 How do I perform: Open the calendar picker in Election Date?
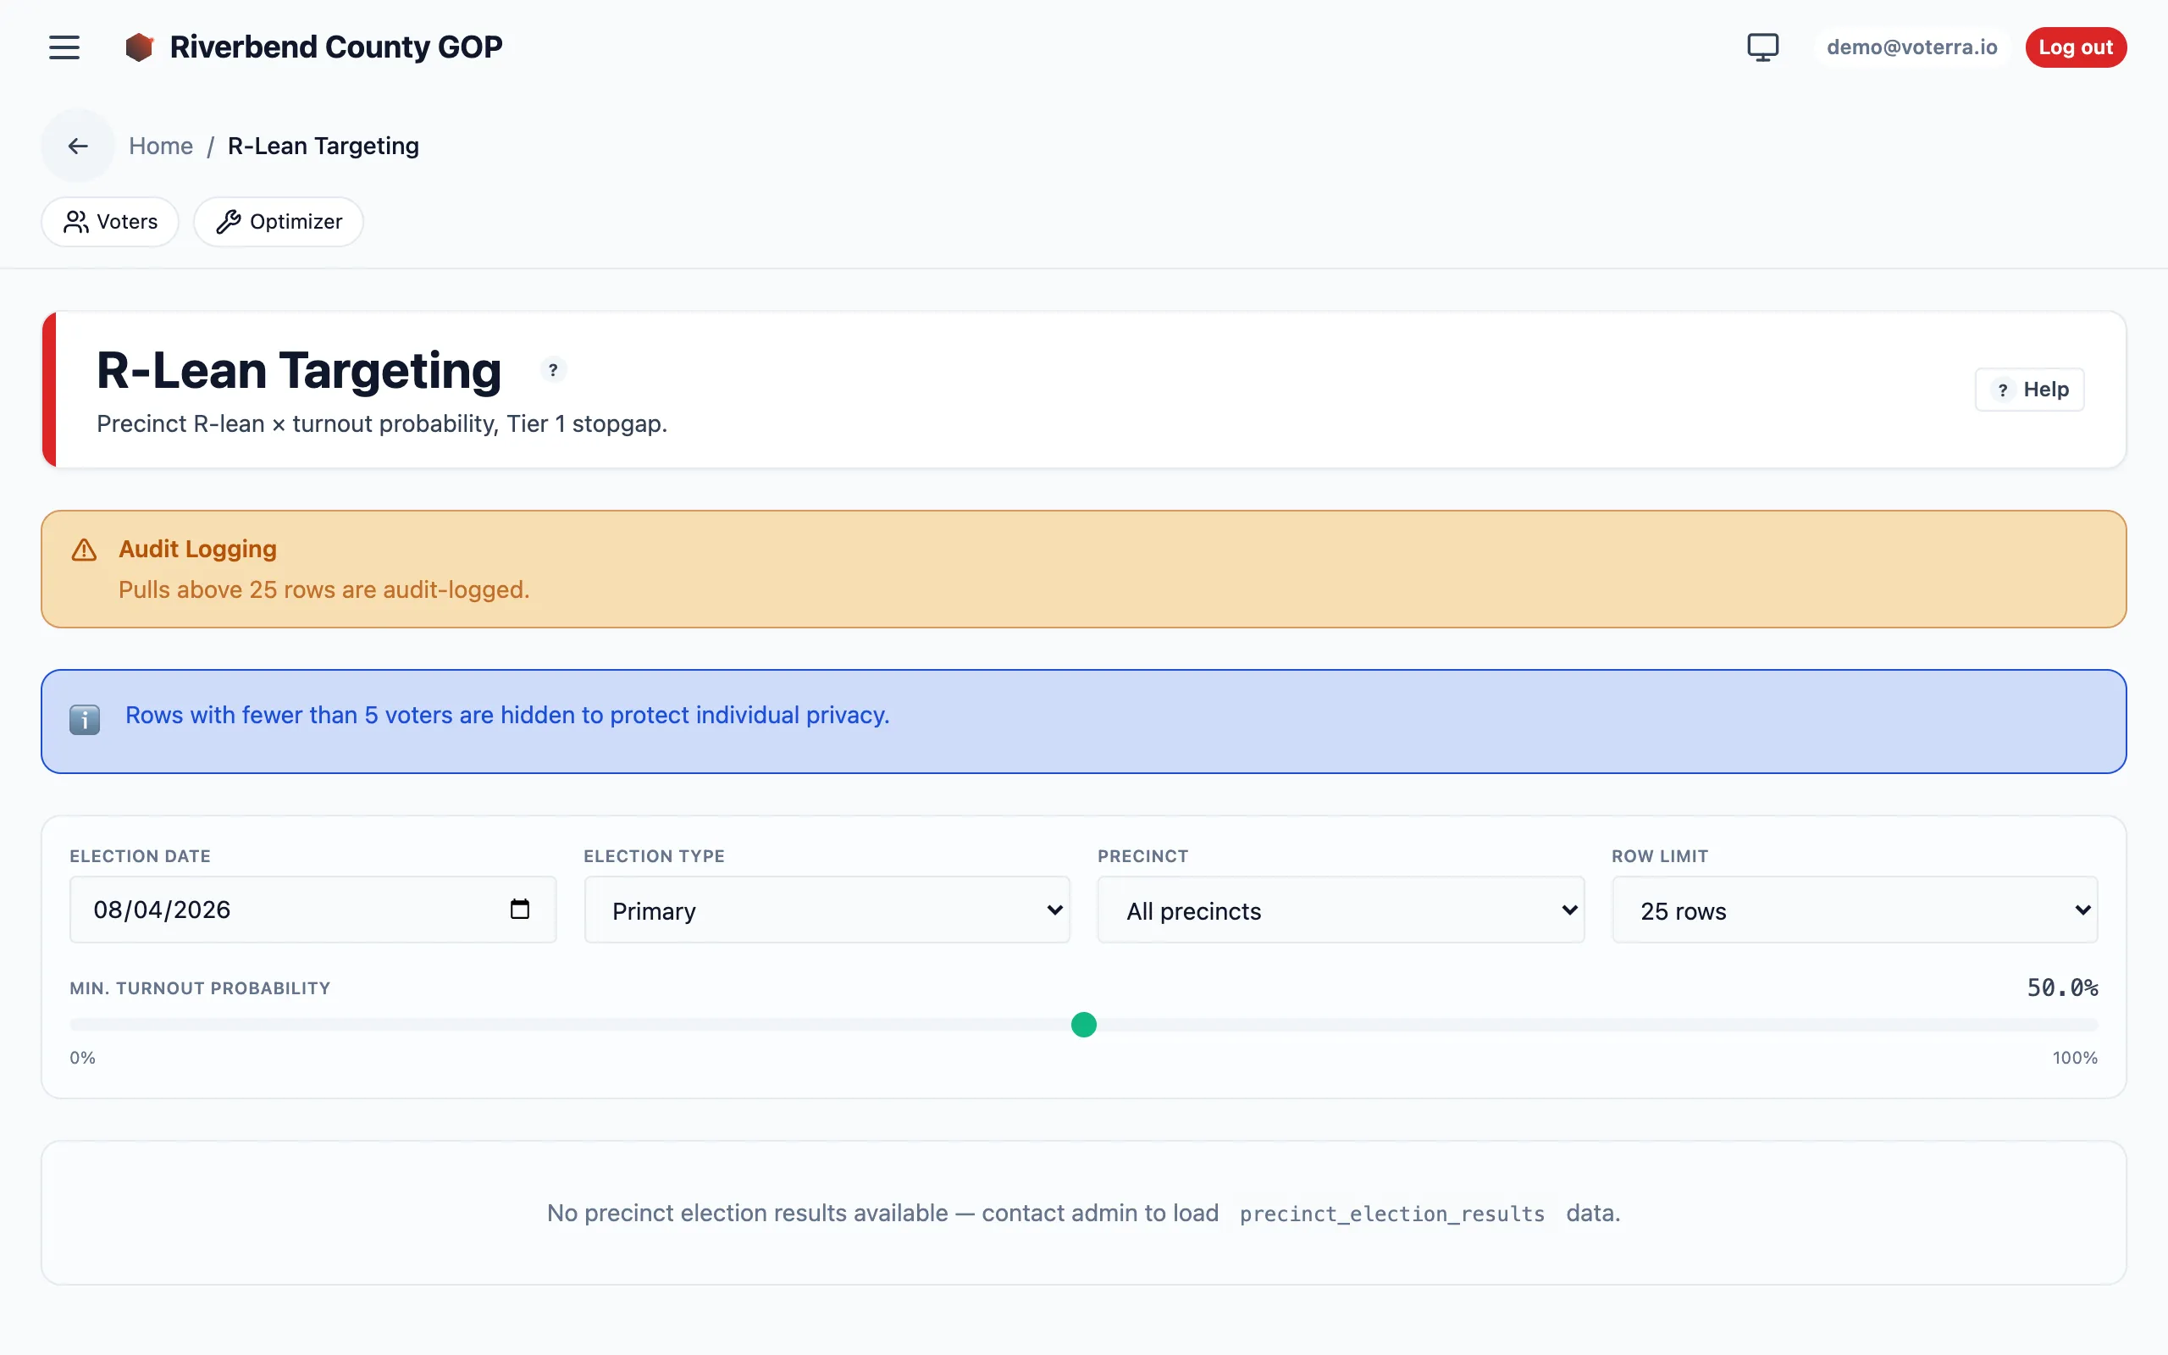tap(520, 909)
